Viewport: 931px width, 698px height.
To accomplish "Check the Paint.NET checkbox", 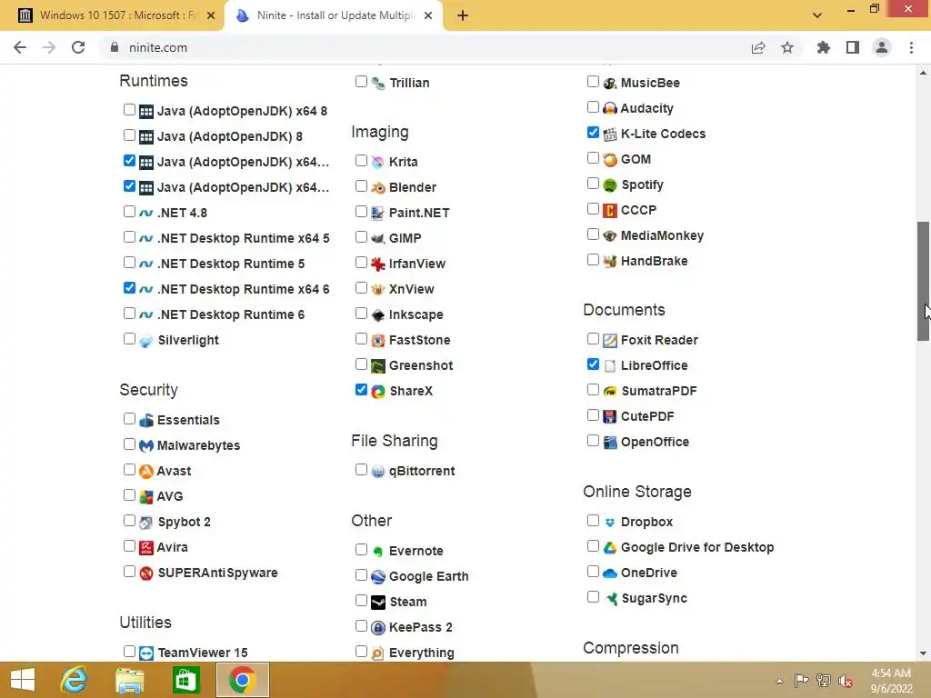I will pyautogui.click(x=361, y=211).
